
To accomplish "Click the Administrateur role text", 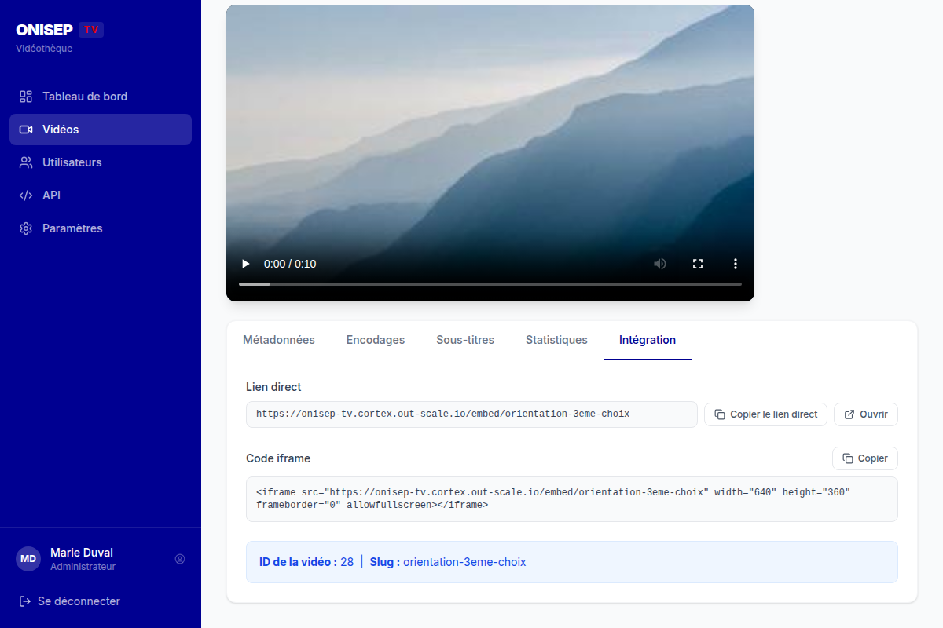I will point(83,567).
